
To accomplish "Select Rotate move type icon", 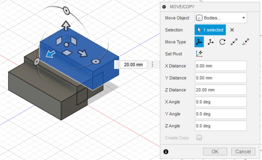I will [222, 42].
